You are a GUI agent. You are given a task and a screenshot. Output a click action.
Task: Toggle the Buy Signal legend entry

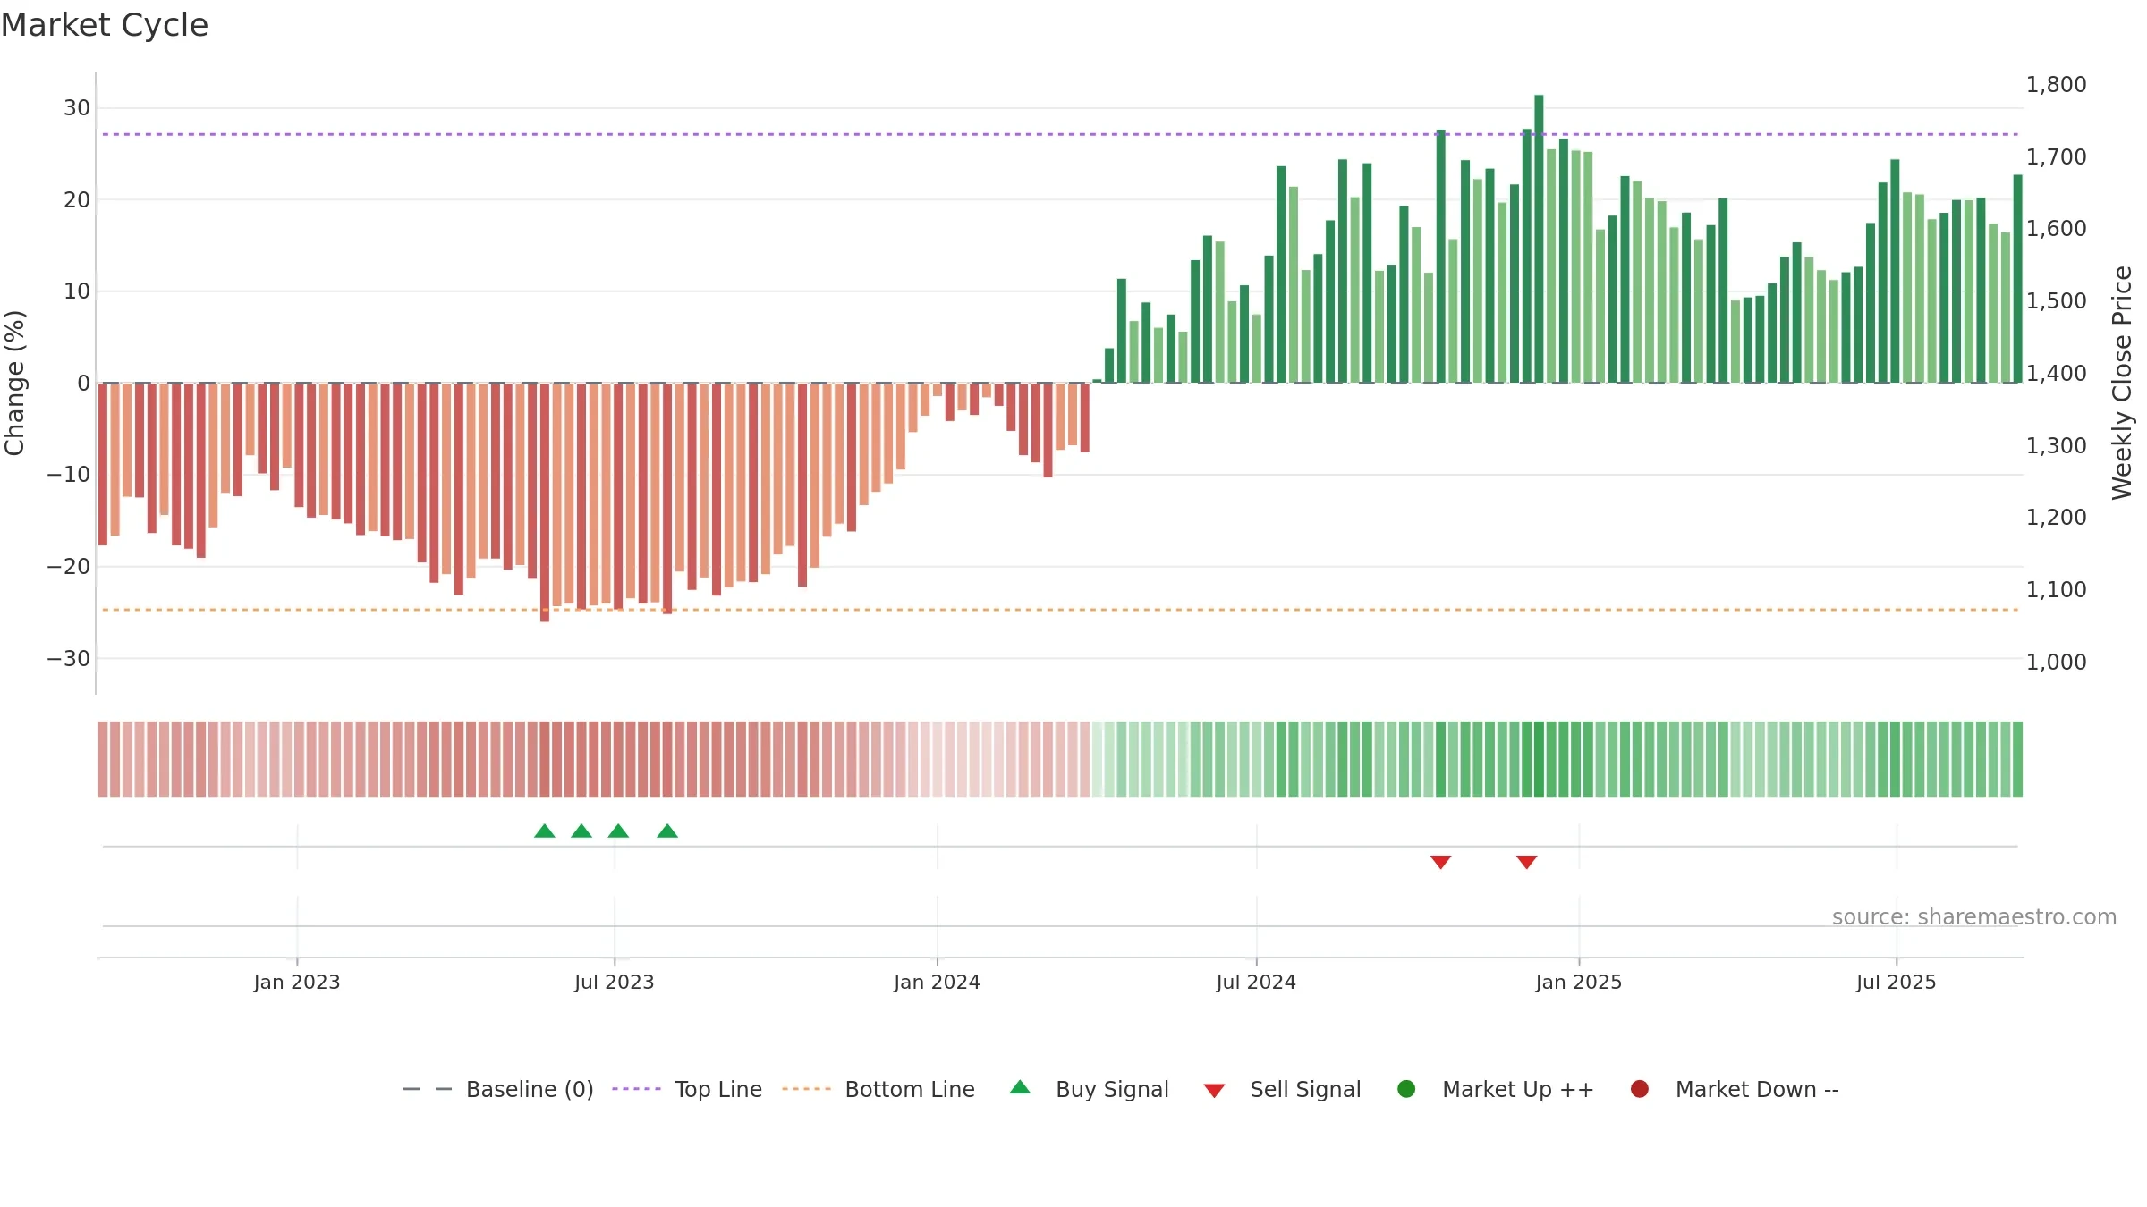tap(1089, 1089)
